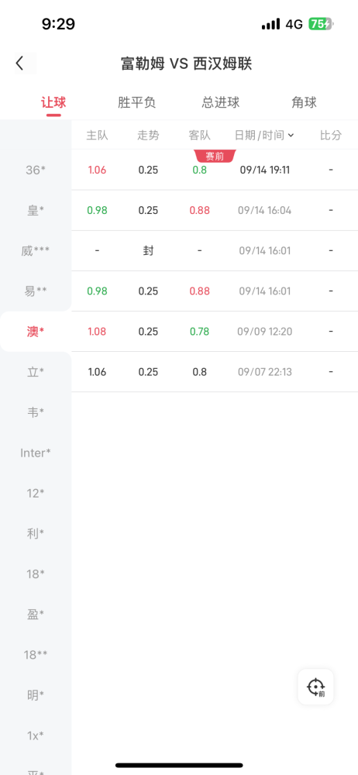
Task: Open the 09/14 19:11 odds row
Action: pyautogui.click(x=215, y=170)
